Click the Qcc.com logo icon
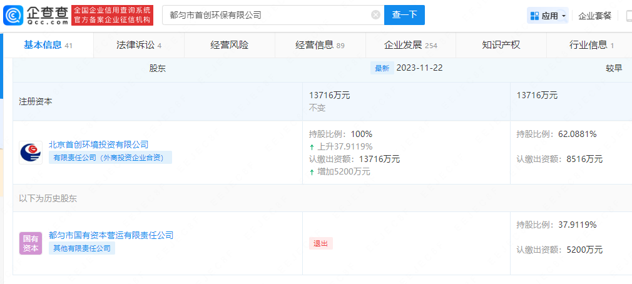 (x=13, y=15)
